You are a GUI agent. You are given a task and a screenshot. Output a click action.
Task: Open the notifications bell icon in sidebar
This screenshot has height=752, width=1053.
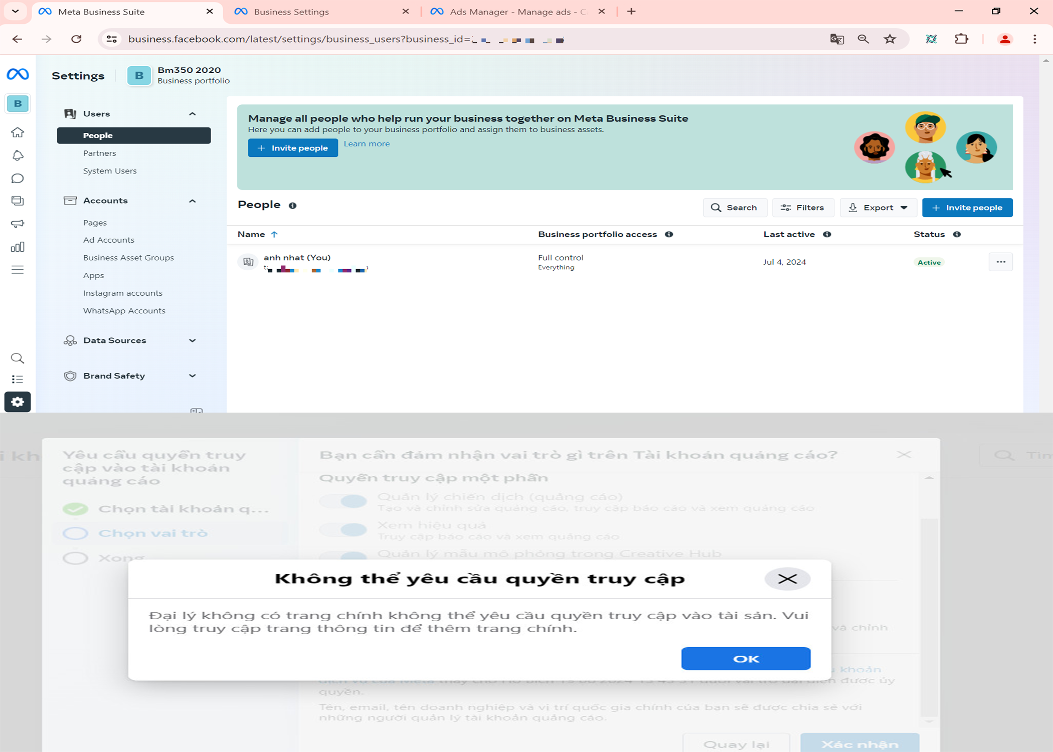(18, 156)
